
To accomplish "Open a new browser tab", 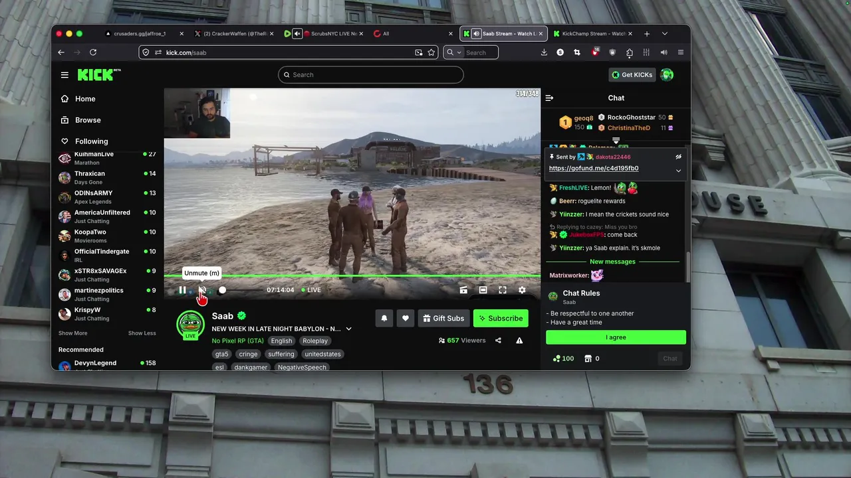I will click(x=646, y=34).
